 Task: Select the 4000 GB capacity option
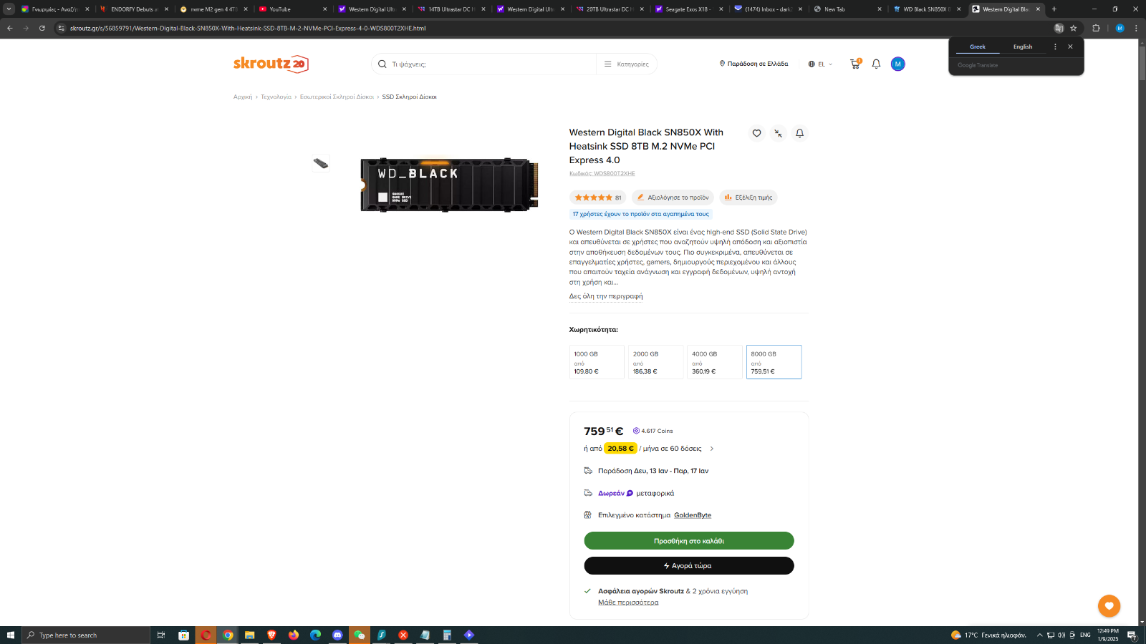(715, 362)
